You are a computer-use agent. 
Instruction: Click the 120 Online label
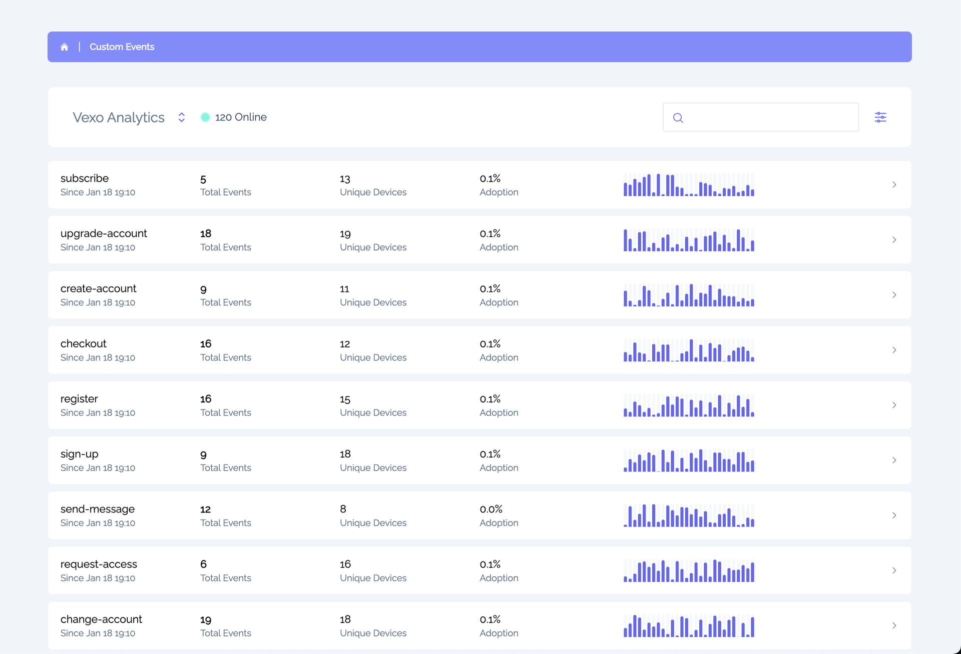[x=241, y=117]
